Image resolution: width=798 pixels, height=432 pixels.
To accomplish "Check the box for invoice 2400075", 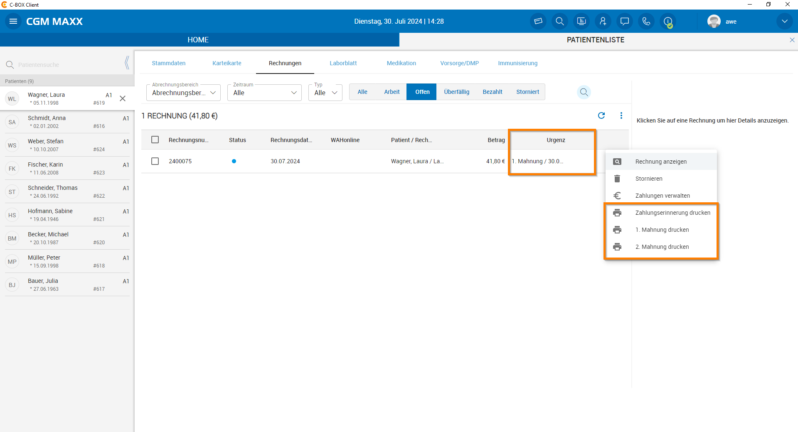I will [x=155, y=161].
